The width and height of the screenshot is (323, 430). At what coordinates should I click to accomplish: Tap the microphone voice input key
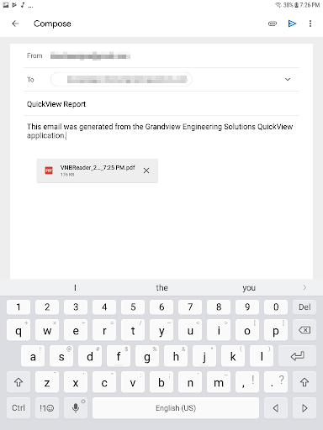click(76, 408)
